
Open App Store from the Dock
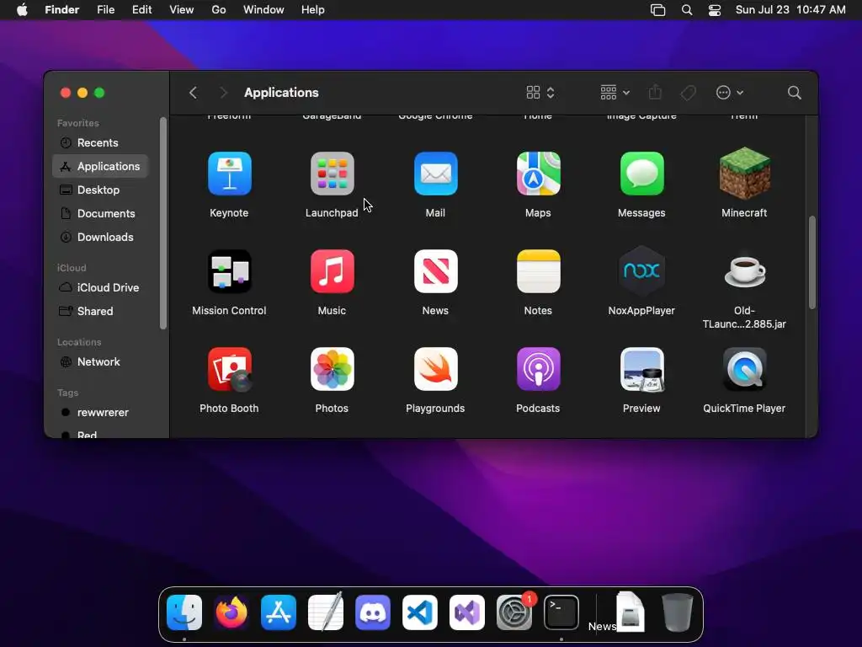278,612
